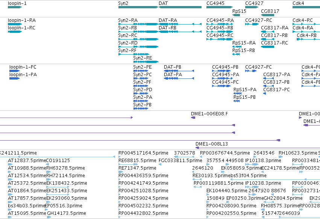
Task: Select Syn2-RC transcript feature
Action: click(138, 39)
